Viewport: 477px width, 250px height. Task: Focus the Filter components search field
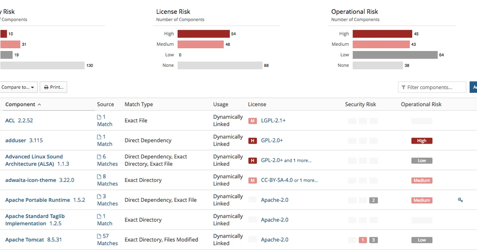coord(434,87)
